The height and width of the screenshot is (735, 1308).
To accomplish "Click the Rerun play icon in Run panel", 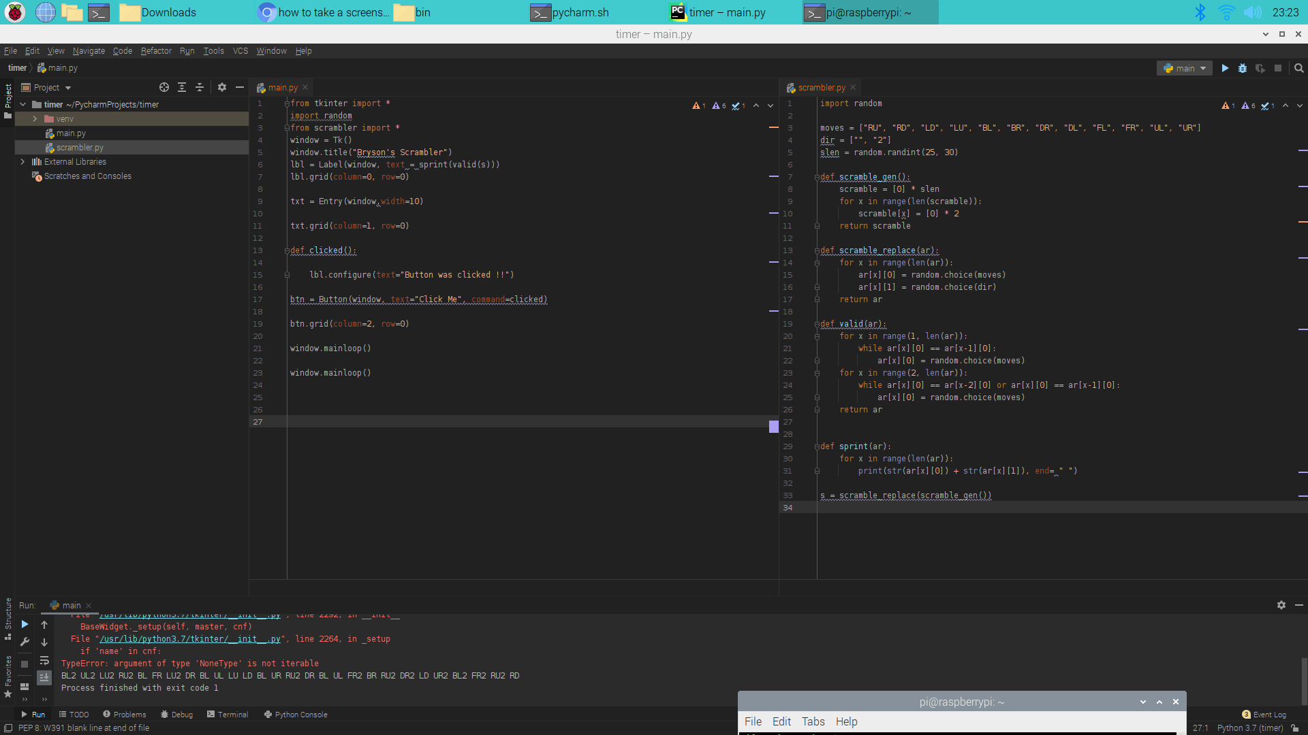I will point(25,625).
